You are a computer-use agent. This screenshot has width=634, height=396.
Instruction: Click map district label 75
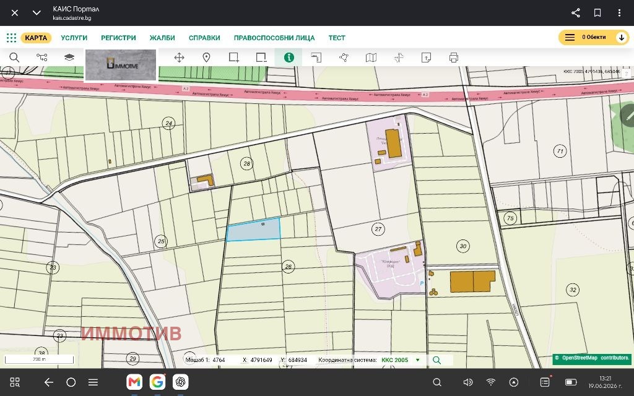click(510, 218)
